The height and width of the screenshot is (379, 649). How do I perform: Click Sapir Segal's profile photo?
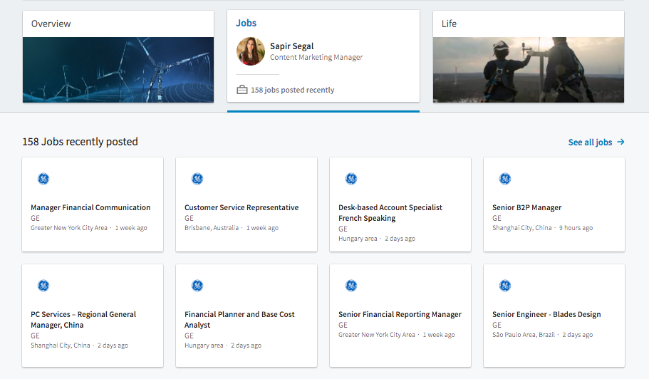click(x=251, y=51)
